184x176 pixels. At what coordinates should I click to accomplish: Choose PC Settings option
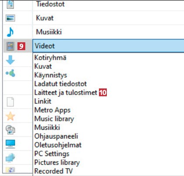[52, 154]
